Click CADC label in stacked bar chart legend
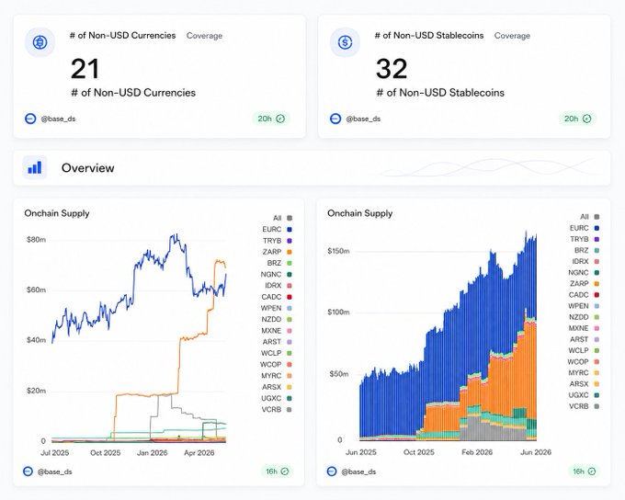The image size is (625, 500). pyautogui.click(x=579, y=295)
